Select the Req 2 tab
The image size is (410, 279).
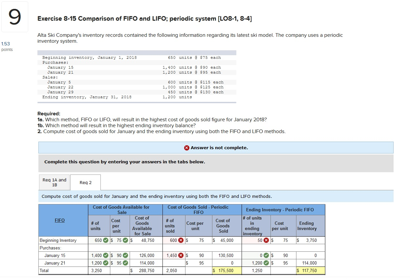coord(85,182)
